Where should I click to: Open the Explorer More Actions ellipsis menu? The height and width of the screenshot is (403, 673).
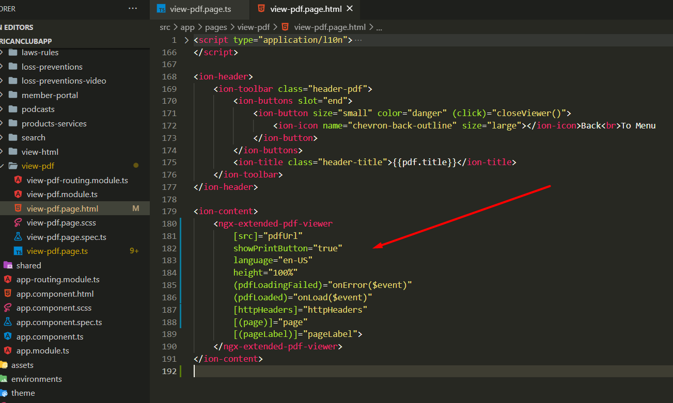tap(133, 8)
